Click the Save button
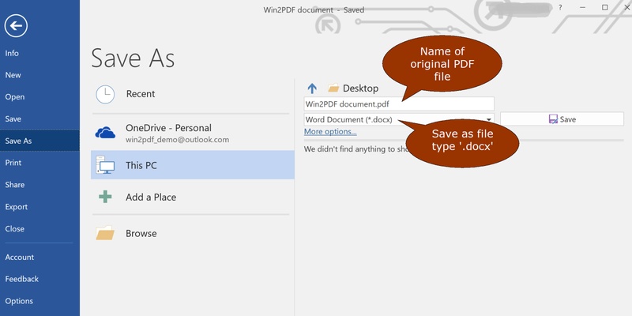Screen dimensions: 632x316 (562, 119)
